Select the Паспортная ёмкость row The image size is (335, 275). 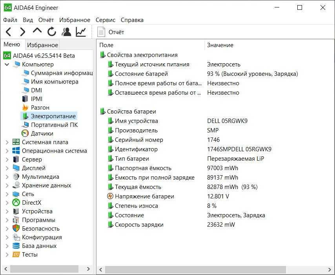pyautogui.click(x=173, y=168)
